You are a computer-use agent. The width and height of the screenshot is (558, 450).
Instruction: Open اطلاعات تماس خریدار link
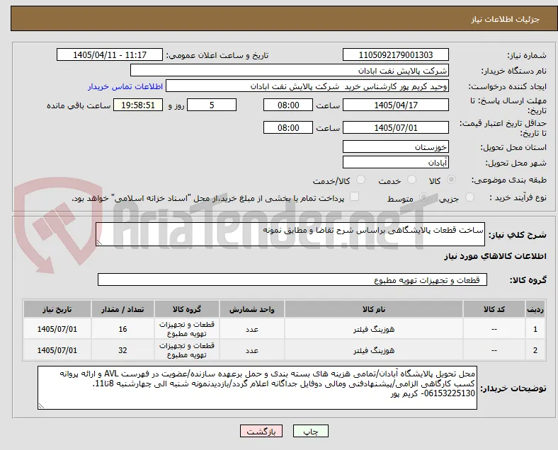pos(125,86)
